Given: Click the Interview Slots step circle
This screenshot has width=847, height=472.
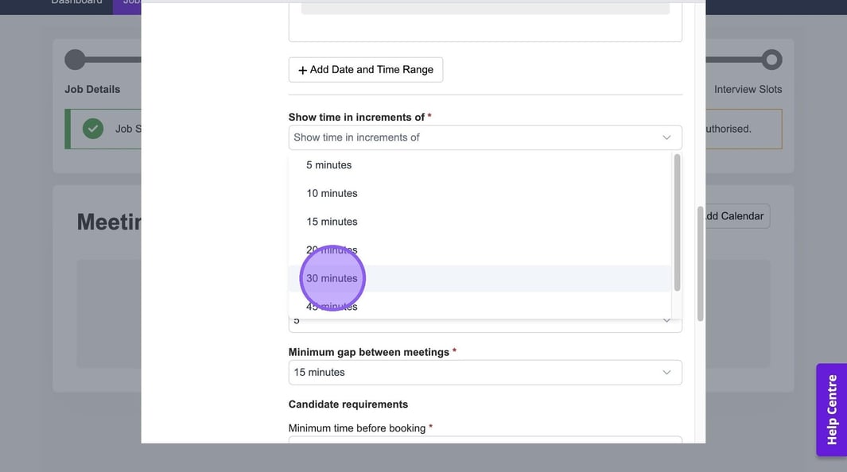Looking at the screenshot, I should tap(771, 60).
